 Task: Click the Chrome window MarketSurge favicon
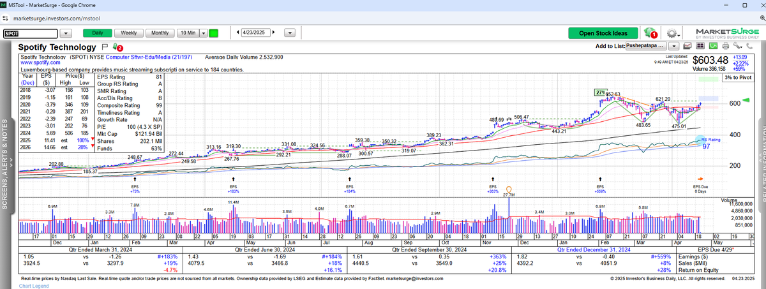pyautogui.click(x=4, y=4)
